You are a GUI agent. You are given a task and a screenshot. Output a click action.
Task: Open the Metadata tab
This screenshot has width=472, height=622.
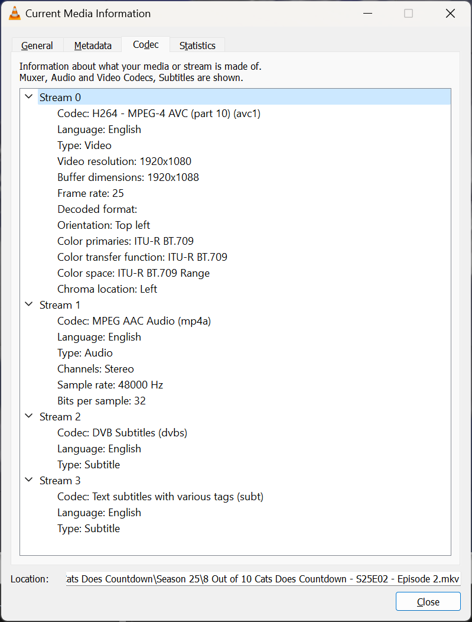(93, 45)
